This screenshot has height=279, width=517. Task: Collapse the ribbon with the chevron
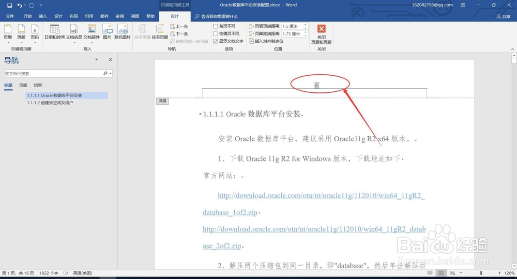point(512,49)
